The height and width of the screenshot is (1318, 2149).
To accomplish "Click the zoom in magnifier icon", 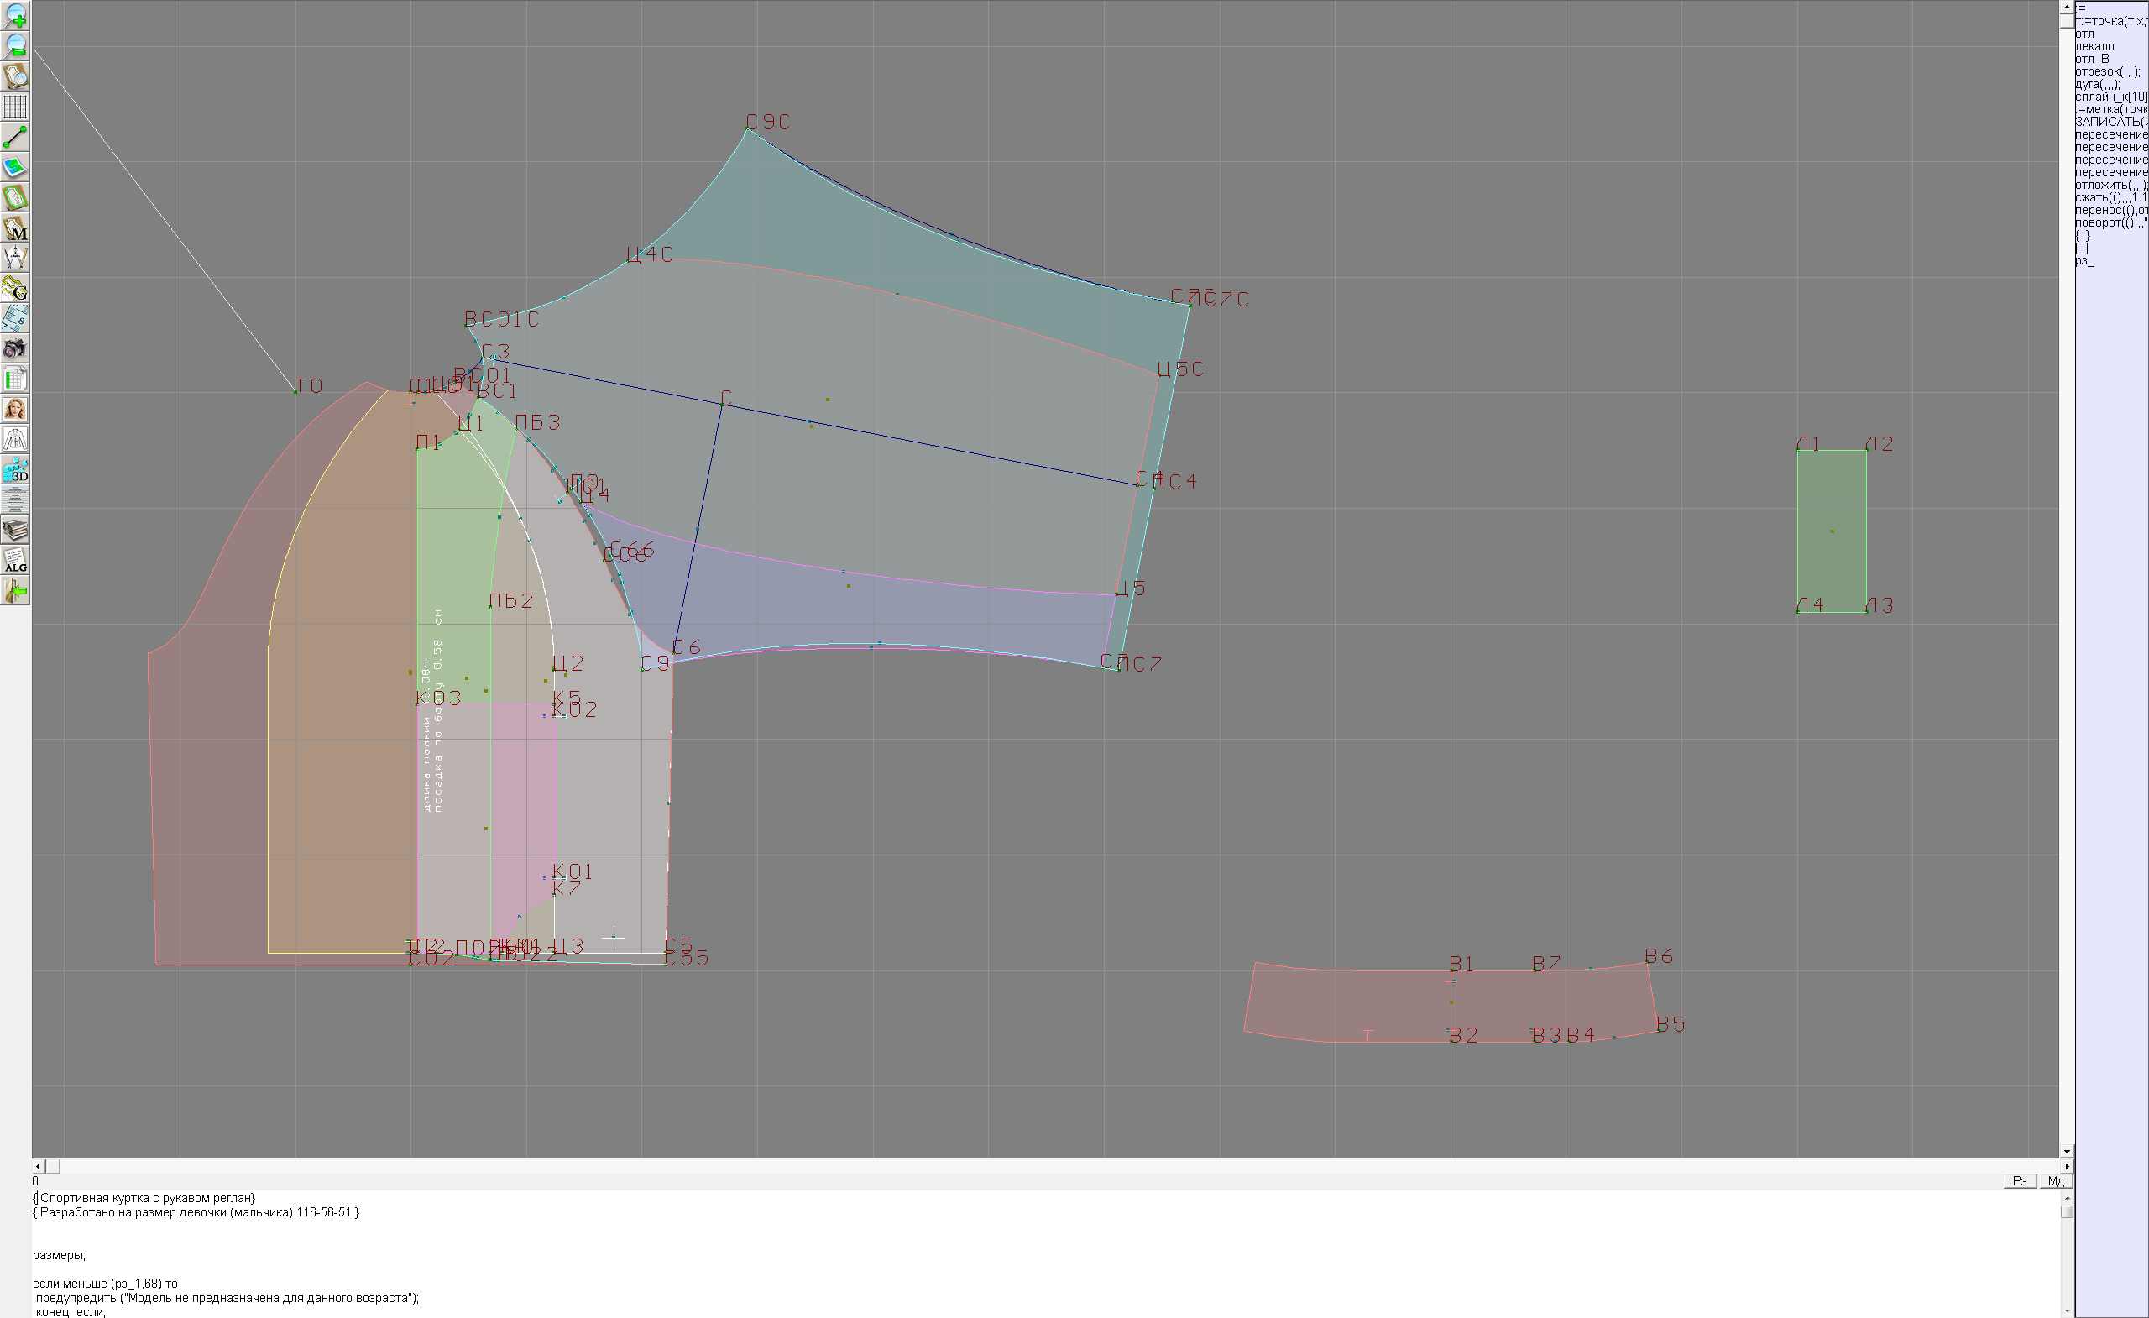I will (x=15, y=16).
